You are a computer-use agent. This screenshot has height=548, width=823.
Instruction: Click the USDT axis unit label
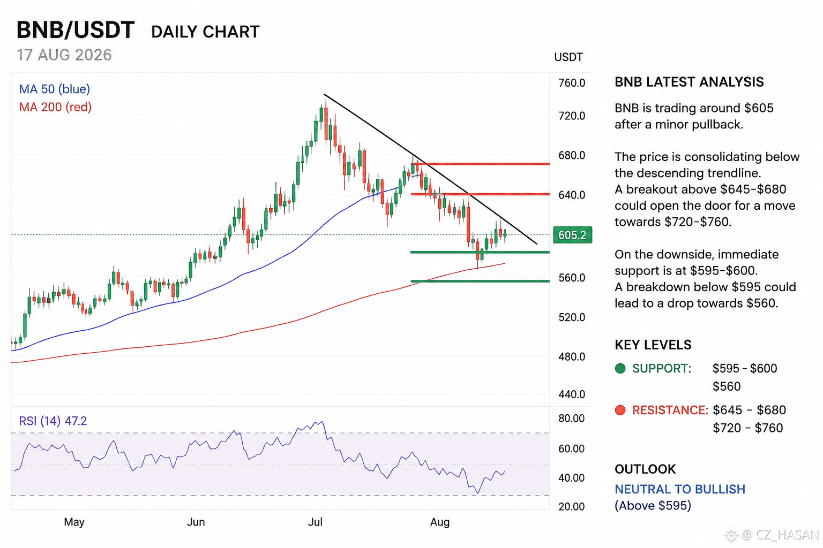[x=568, y=57]
